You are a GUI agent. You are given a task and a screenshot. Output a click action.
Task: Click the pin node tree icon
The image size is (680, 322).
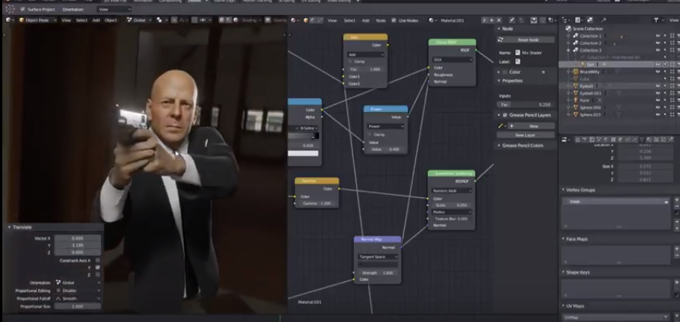(512, 20)
